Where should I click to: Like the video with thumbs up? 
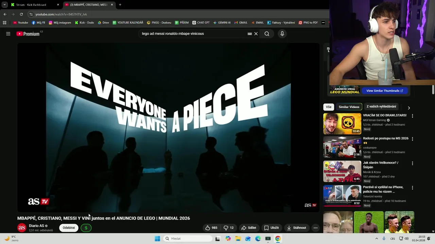[x=211, y=228]
